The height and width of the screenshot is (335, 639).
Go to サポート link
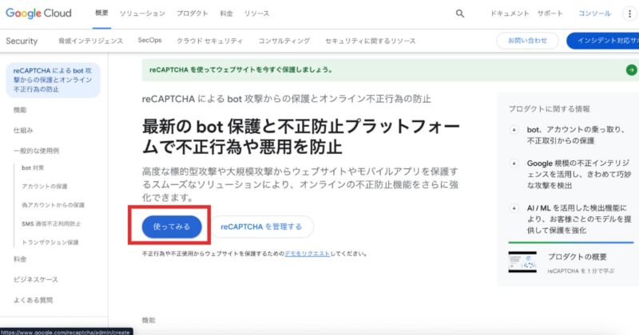[550, 14]
